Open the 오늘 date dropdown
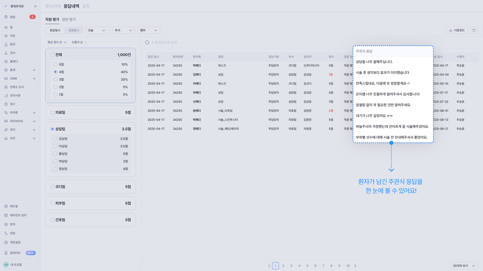The width and height of the screenshot is (483, 271). click(97, 30)
